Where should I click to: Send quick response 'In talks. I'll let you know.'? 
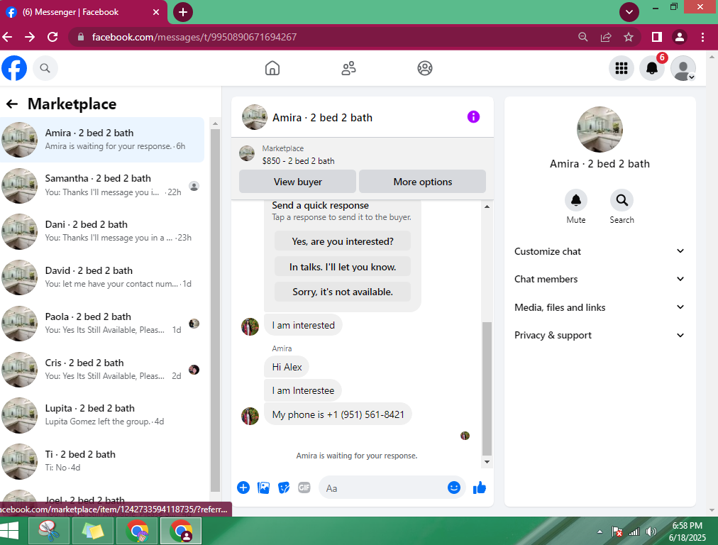coord(343,267)
